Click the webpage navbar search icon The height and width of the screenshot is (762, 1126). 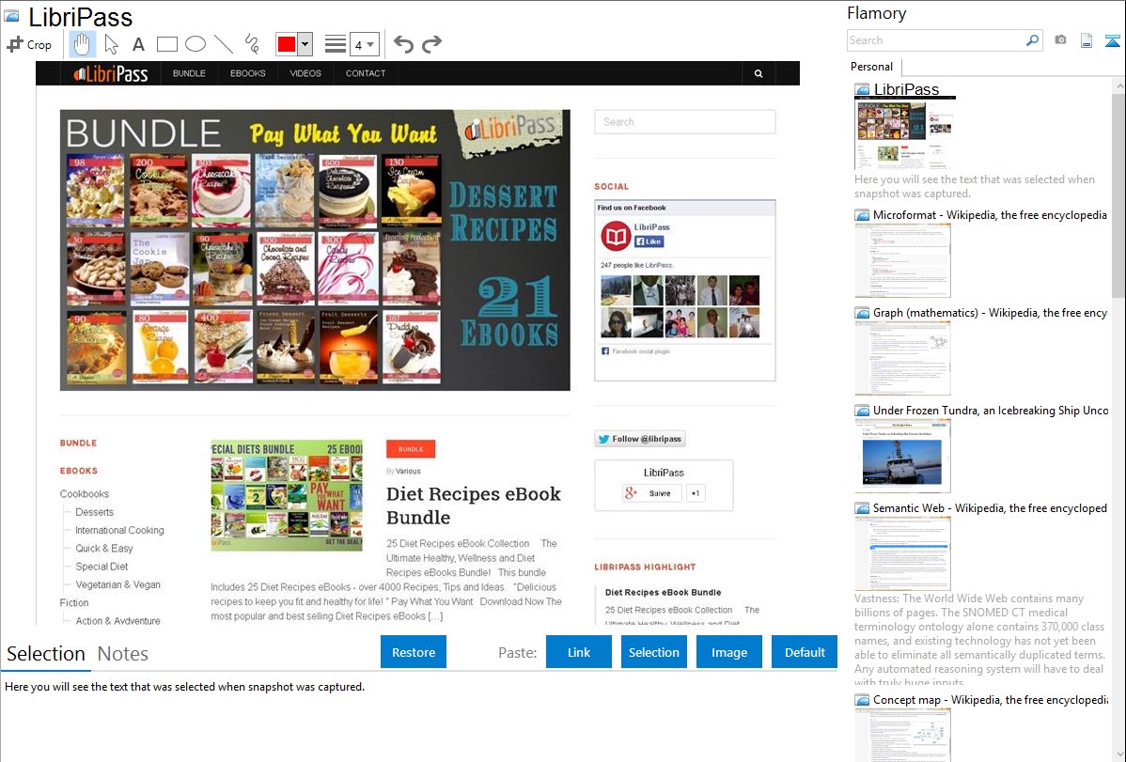(x=758, y=73)
